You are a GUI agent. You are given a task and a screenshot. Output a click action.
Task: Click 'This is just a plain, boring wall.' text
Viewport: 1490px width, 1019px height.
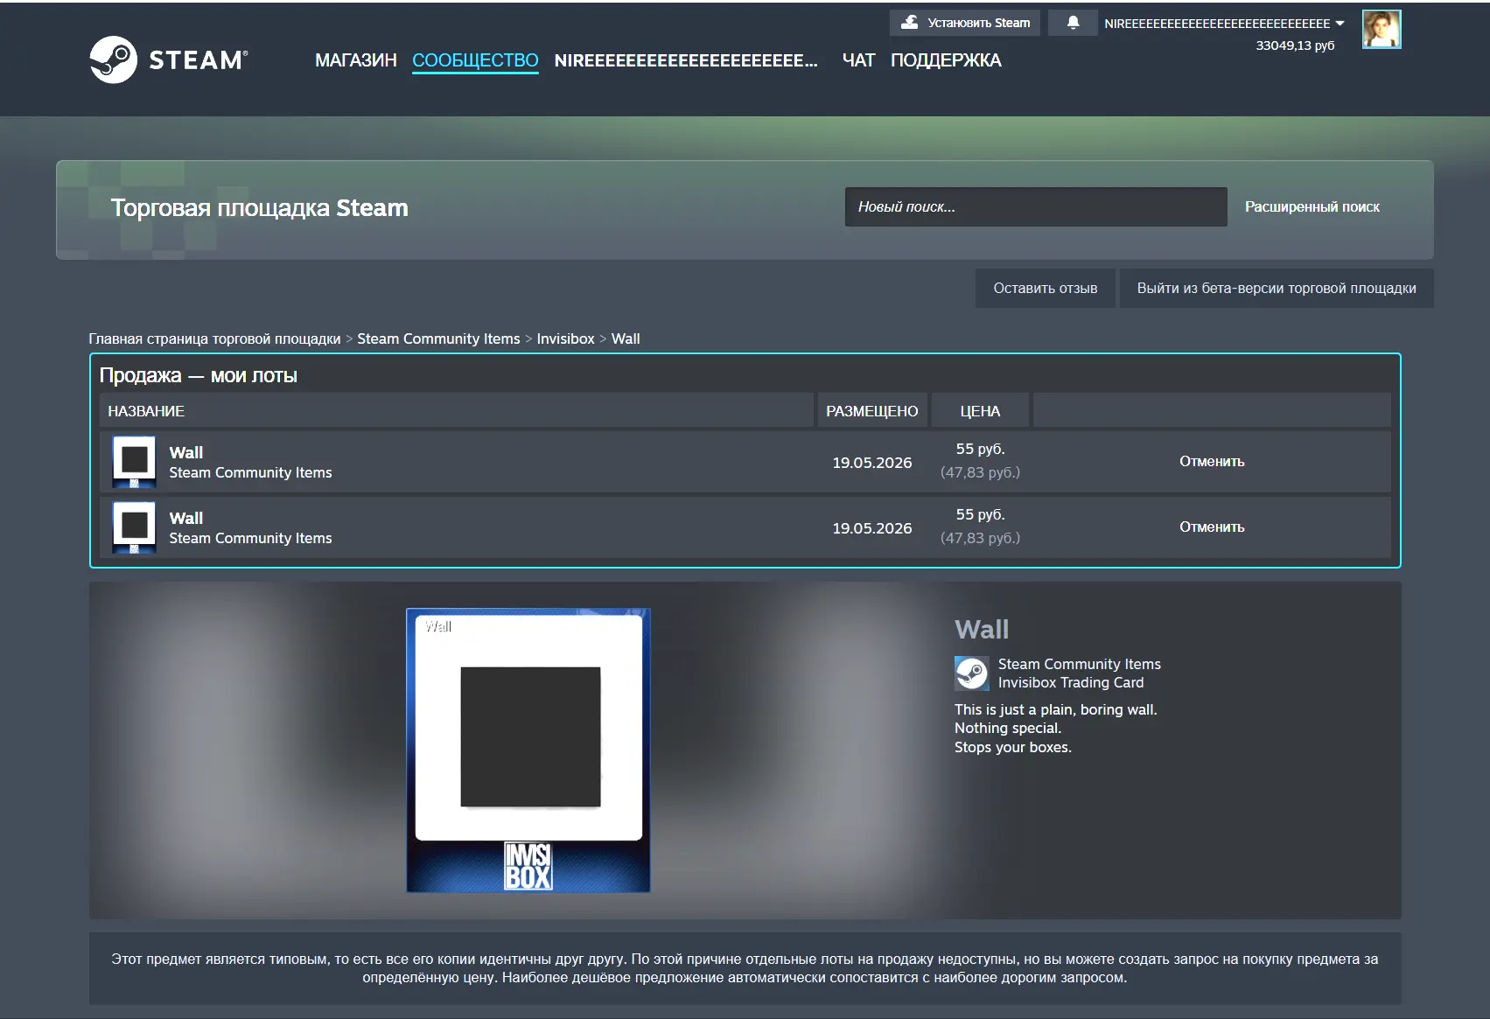(1056, 709)
